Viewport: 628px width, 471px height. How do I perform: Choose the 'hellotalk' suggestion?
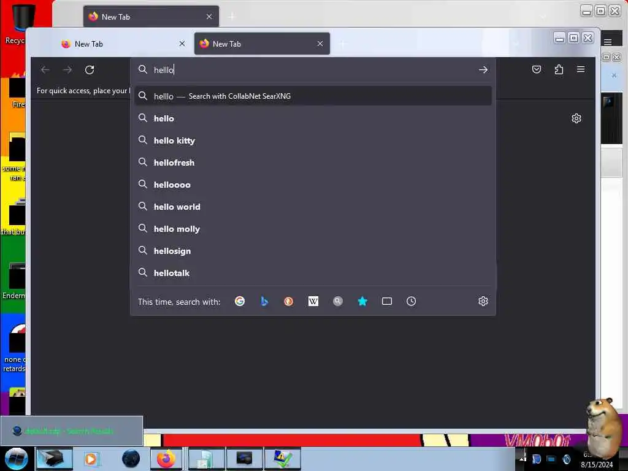click(313, 273)
